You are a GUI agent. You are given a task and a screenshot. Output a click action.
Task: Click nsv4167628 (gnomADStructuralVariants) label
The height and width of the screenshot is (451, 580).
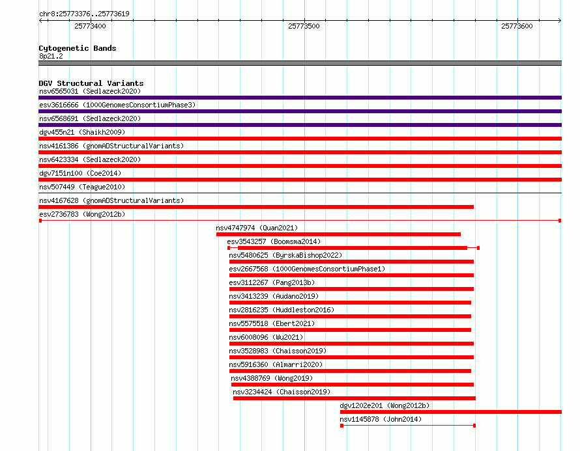pyautogui.click(x=111, y=200)
